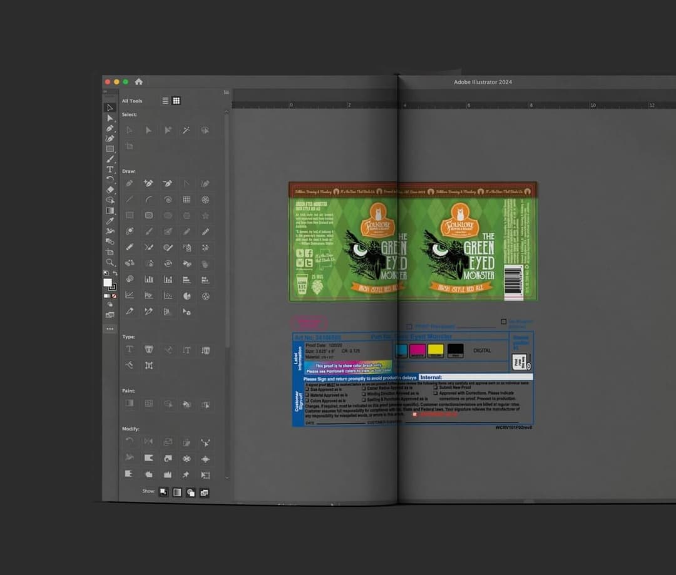676x575 pixels.
Task: Activate the Eyedropper tool in the toolbar
Action: (x=110, y=221)
